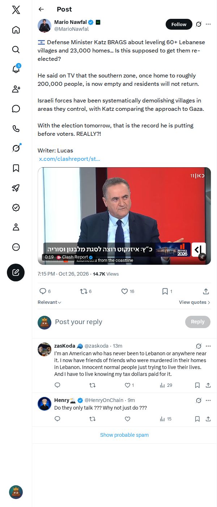Open More menu in sidebar
This screenshot has width=217, height=507.
[x=16, y=247]
